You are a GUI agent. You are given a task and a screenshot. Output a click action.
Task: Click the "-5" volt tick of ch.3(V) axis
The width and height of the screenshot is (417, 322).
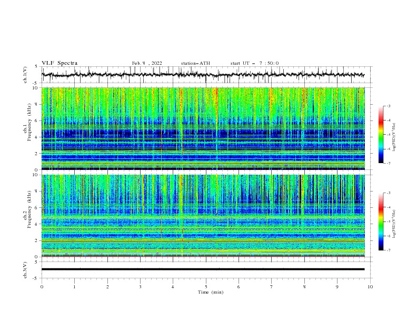coord(36,278)
